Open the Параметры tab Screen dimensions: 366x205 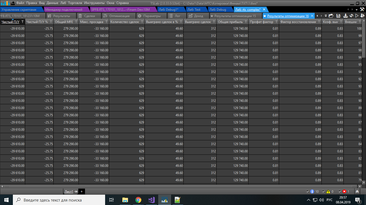coord(152,16)
